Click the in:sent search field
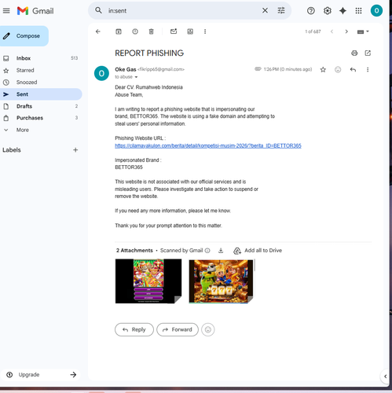 (183, 11)
